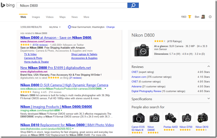Open Digital Photography Review link
This screenshot has width=217, height=138.
[x=146, y=91]
